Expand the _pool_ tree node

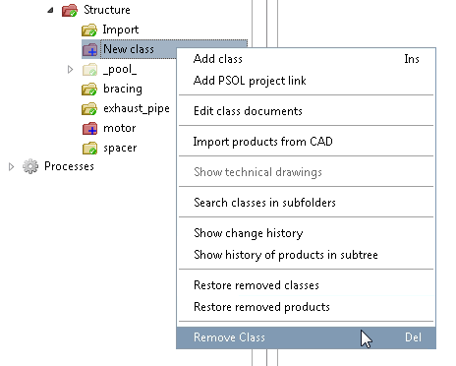[x=70, y=69]
